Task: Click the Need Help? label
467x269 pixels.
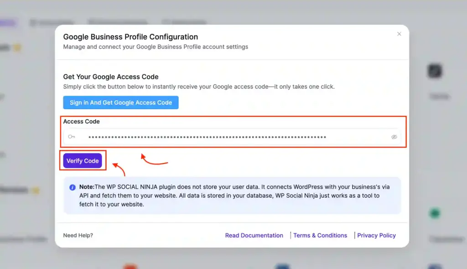Action: pyautogui.click(x=77, y=235)
